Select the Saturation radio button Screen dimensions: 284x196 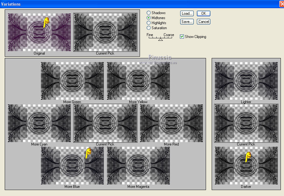[x=148, y=28]
